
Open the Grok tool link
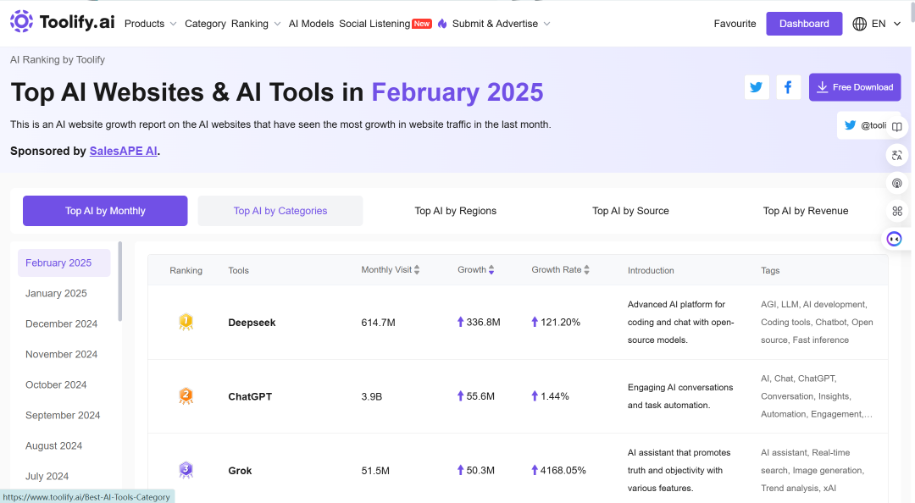(240, 470)
